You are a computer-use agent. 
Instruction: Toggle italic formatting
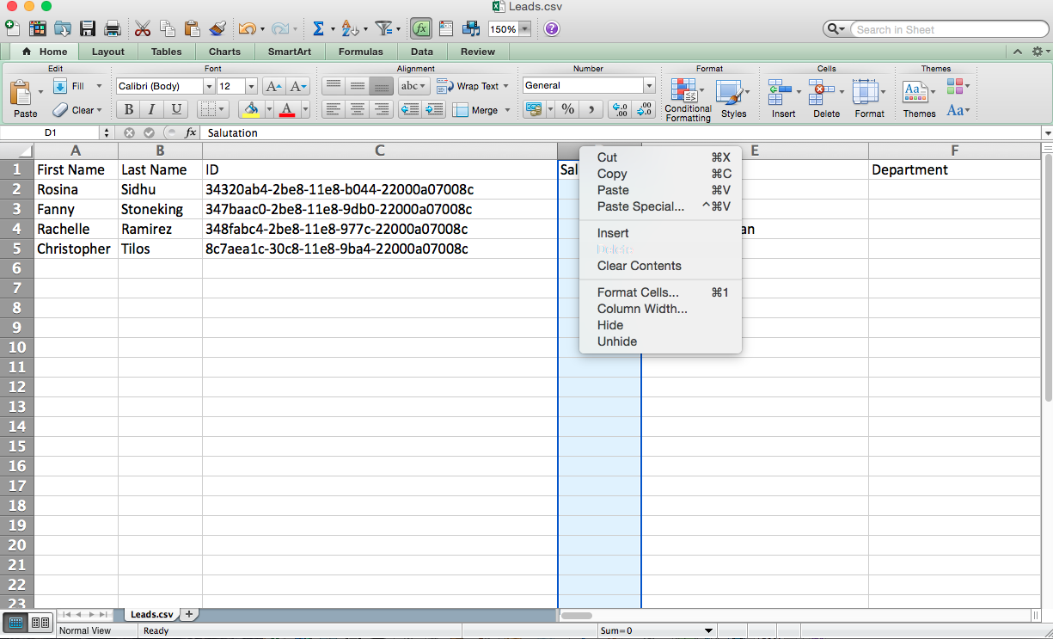click(152, 109)
